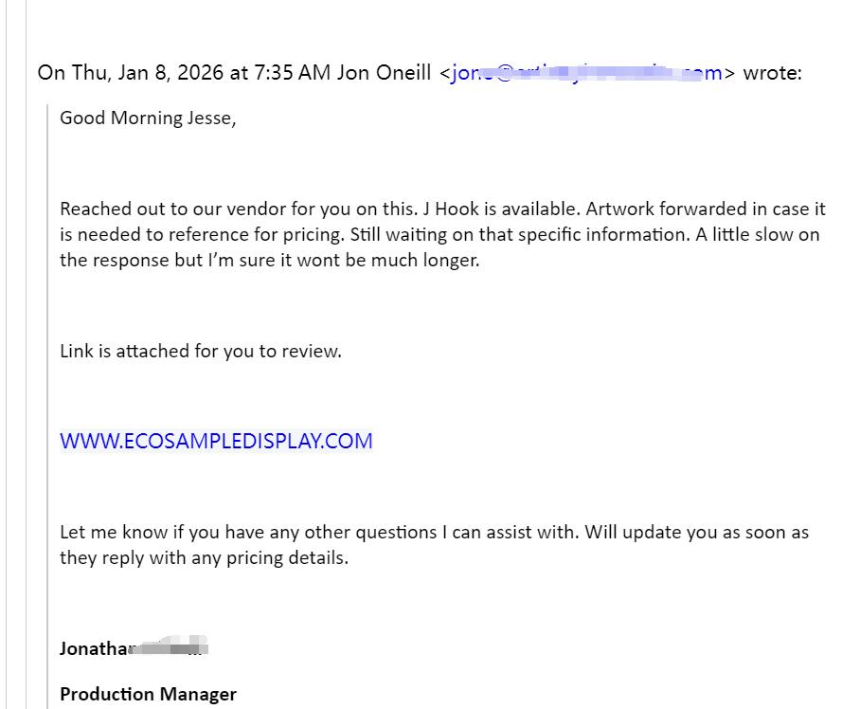The height and width of the screenshot is (709, 842).
Task: Click the date Thu, Jan 8, 2026
Action: [x=148, y=73]
